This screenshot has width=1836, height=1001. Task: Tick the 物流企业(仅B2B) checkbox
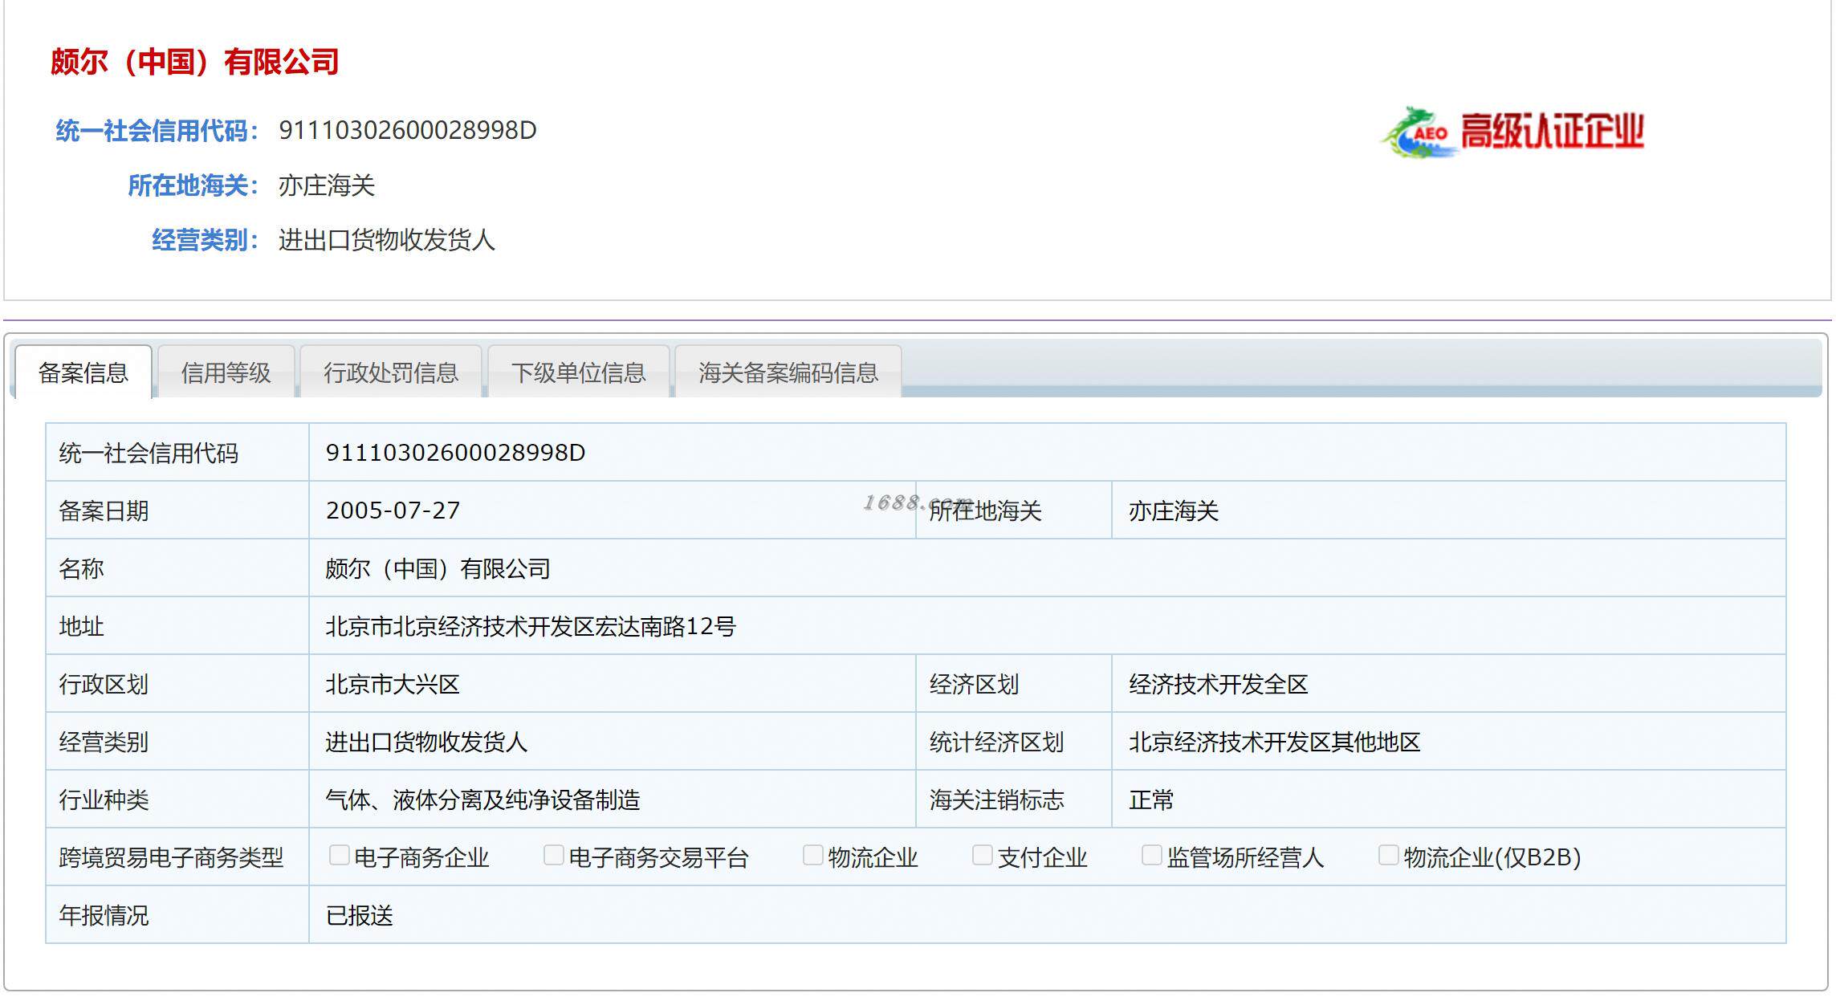(1388, 856)
